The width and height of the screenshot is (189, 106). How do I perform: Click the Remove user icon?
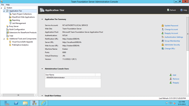[x=171, y=79]
